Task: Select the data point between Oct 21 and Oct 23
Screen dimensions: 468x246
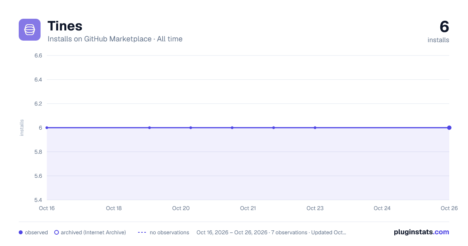Action: click(x=273, y=128)
